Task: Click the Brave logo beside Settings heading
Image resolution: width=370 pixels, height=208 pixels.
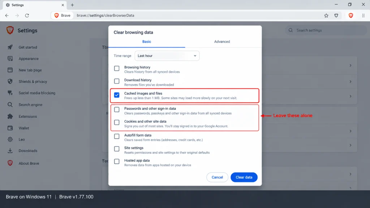Action: [10, 30]
